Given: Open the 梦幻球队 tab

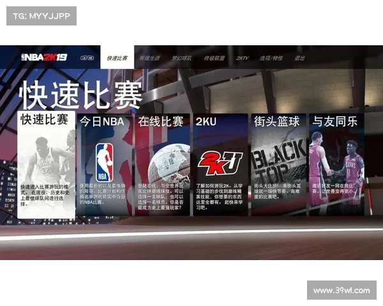Looking at the screenshot, I should (x=182, y=58).
